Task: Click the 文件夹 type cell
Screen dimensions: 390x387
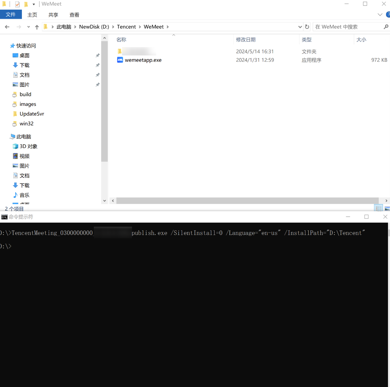Action: (309, 51)
